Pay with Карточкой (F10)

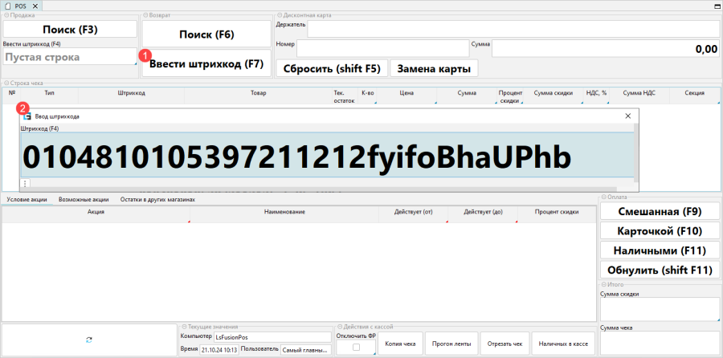coord(657,231)
